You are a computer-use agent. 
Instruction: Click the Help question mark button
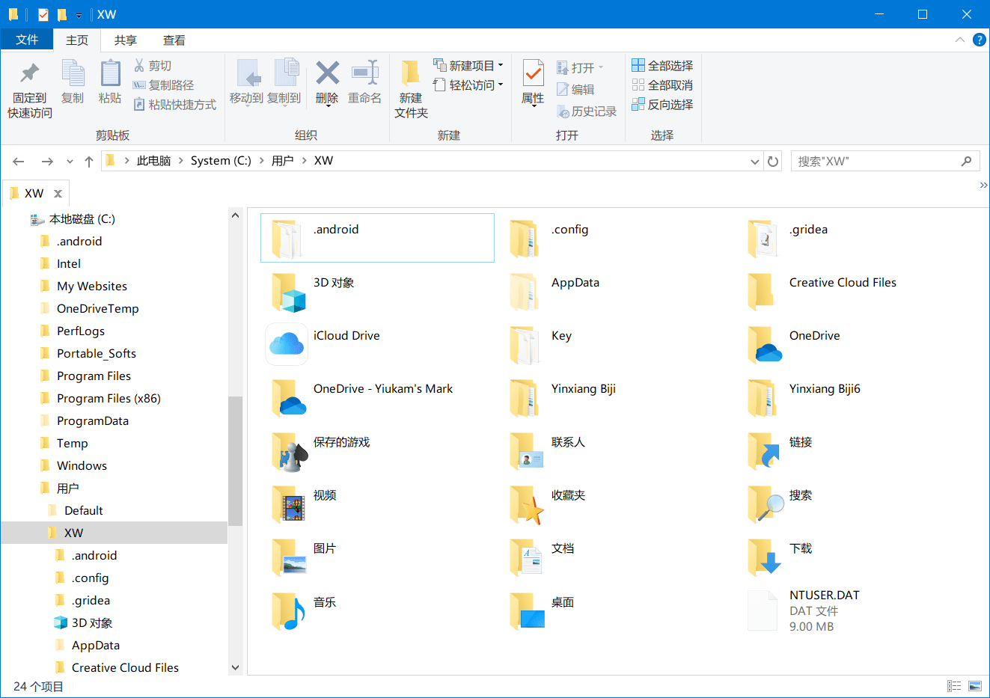(x=980, y=40)
